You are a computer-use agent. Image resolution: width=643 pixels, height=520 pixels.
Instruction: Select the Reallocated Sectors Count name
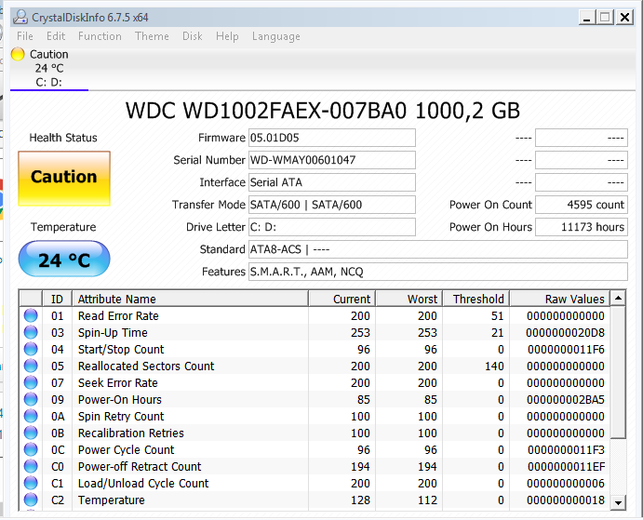[146, 366]
